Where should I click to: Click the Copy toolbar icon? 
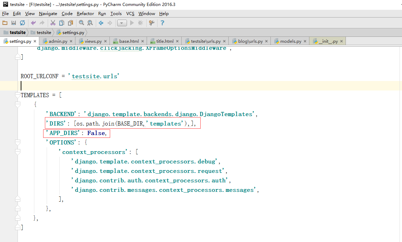tap(61, 23)
